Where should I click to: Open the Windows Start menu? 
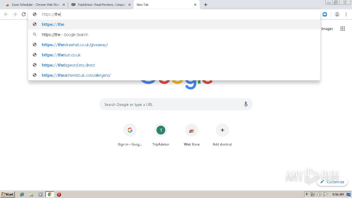point(8,194)
